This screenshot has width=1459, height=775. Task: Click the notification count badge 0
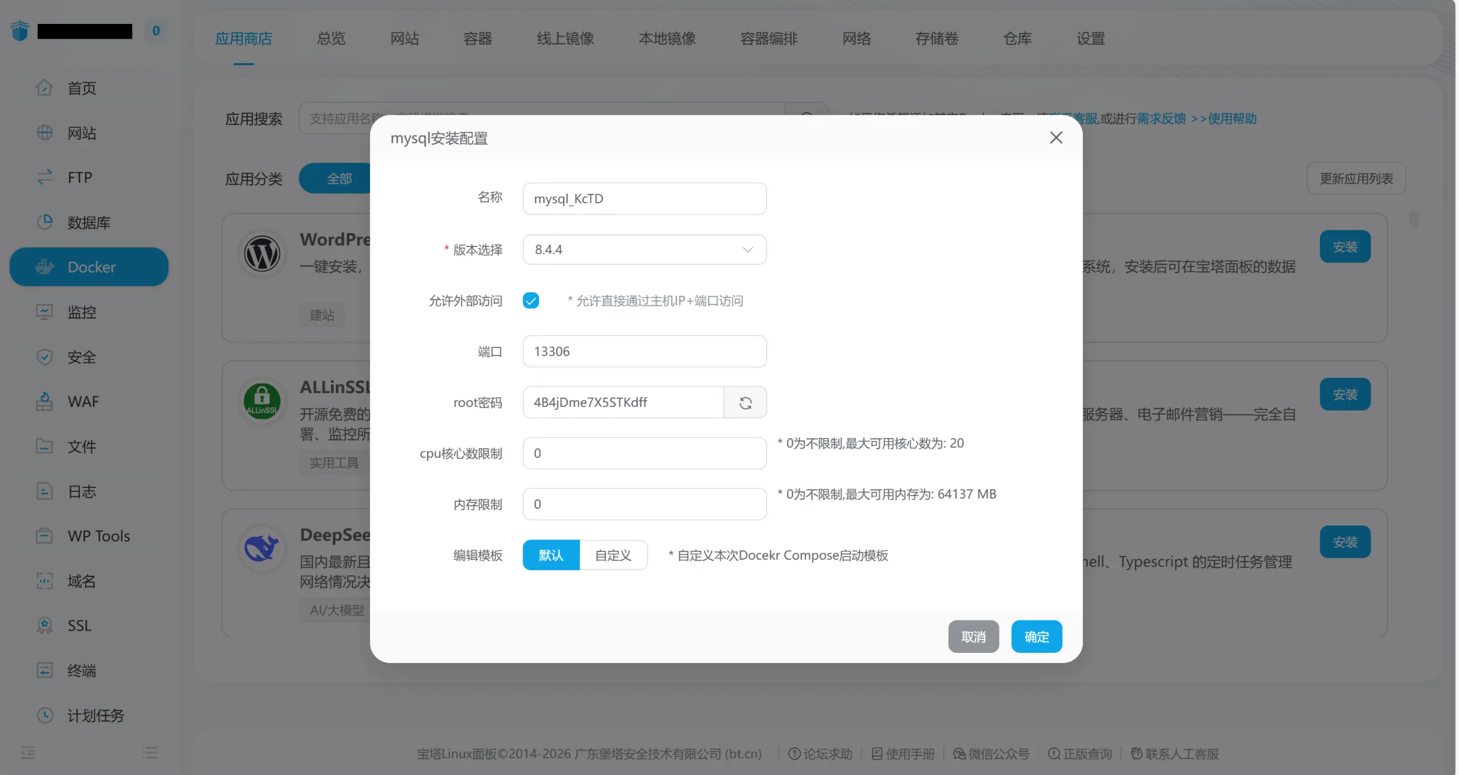tap(156, 31)
